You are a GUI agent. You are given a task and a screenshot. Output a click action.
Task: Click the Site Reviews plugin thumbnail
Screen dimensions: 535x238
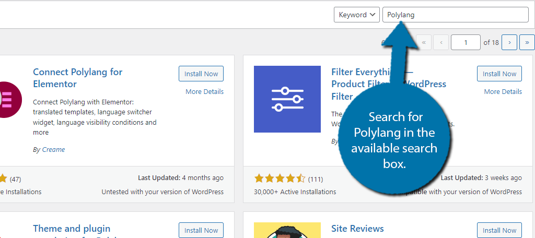click(287, 230)
